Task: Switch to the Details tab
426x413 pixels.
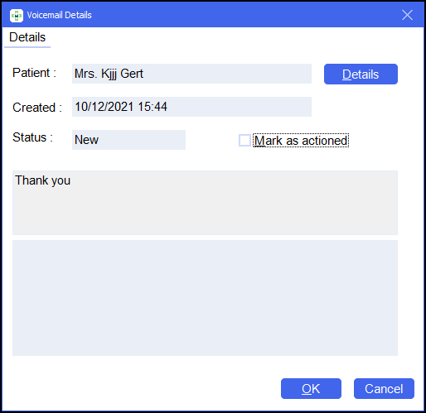Action: [x=27, y=37]
